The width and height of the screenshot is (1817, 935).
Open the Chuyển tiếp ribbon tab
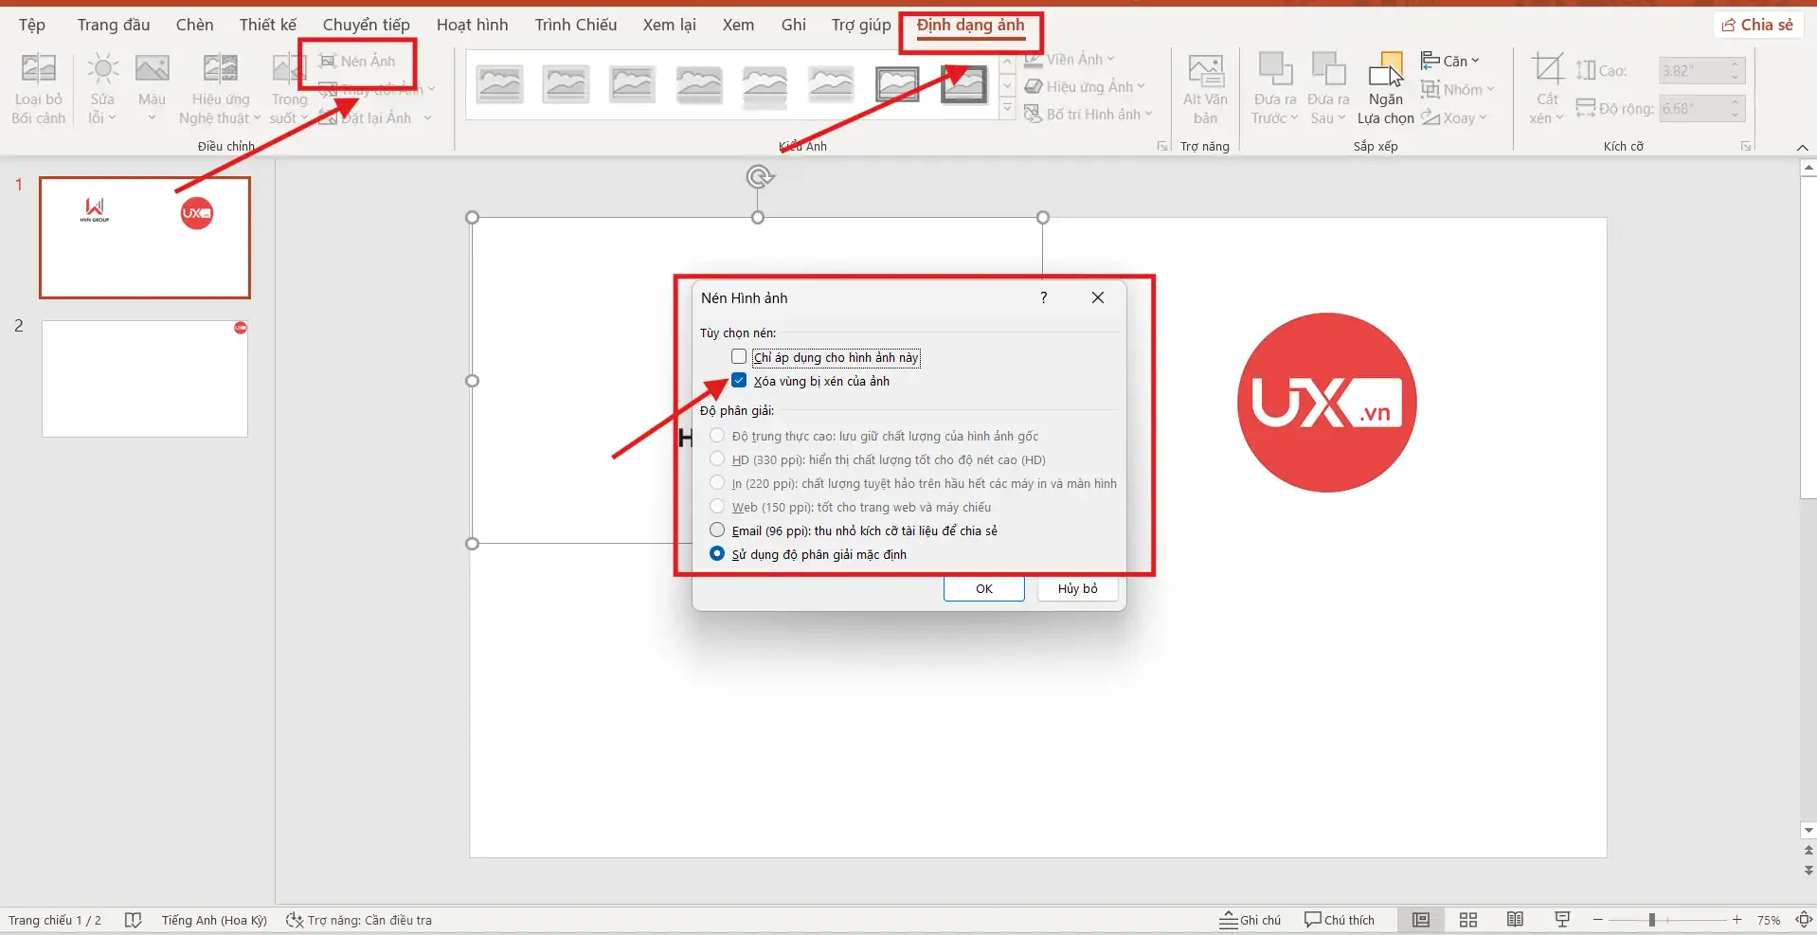pos(366,25)
